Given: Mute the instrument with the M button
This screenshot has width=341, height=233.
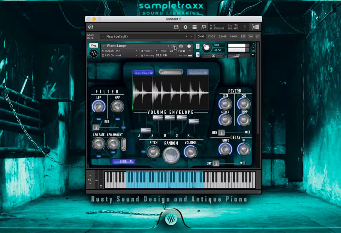Looking at the screenshot, I should (x=198, y=55).
